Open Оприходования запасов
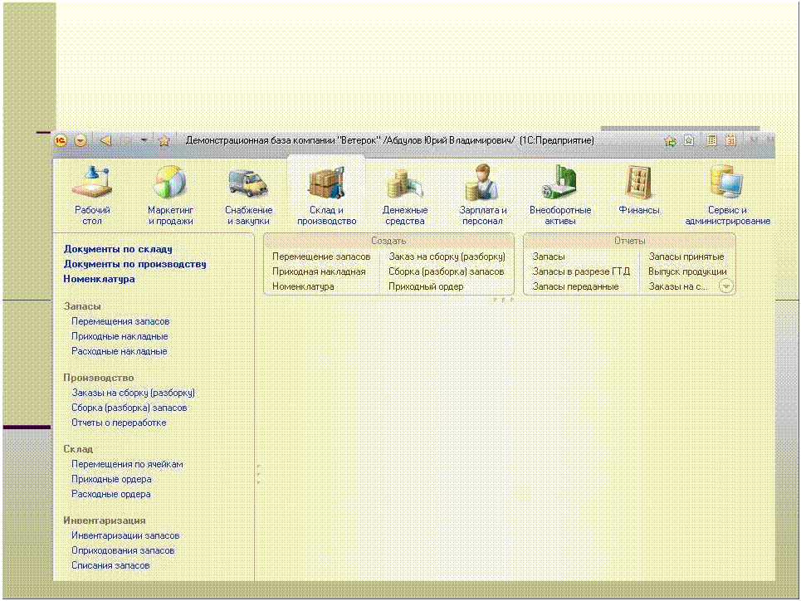 123,550
